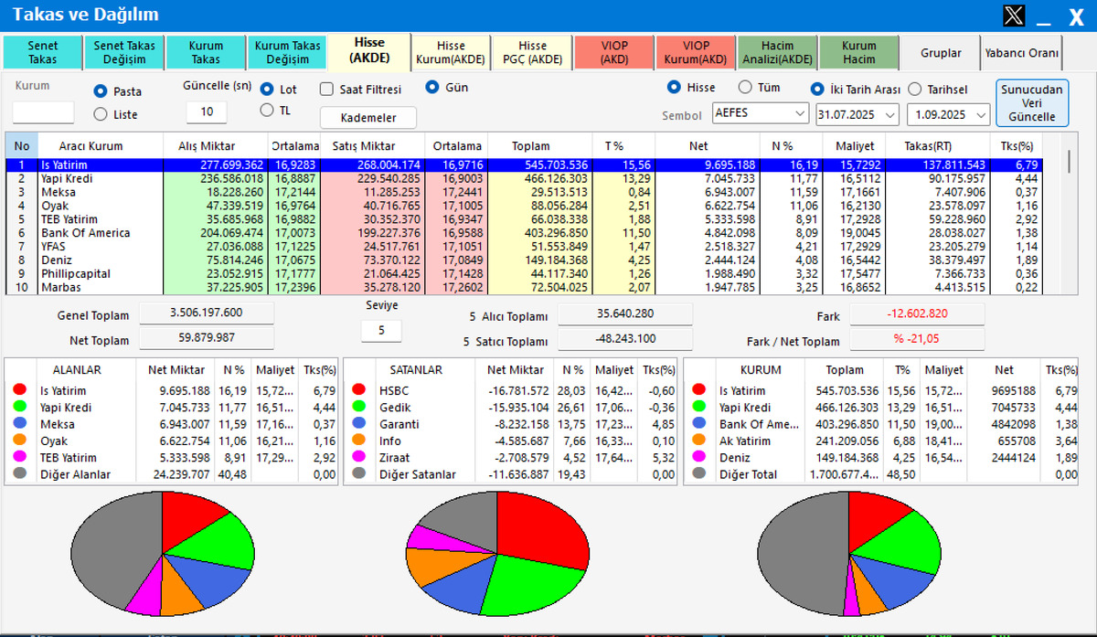This screenshot has width=1097, height=637.
Task: Sort by the Maliyet column header
Action: pyautogui.click(x=855, y=145)
